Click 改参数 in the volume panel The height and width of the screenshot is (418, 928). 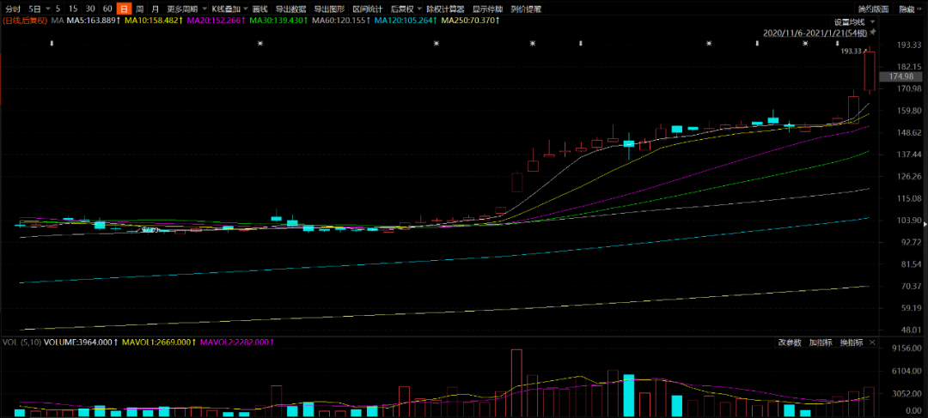790,342
